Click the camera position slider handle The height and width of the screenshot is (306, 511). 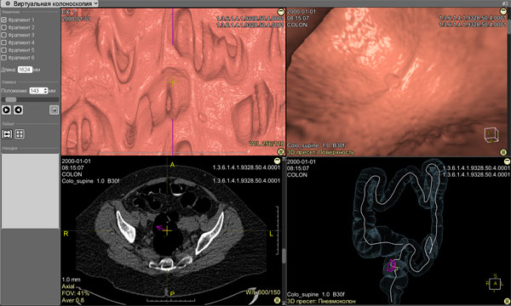pos(11,99)
